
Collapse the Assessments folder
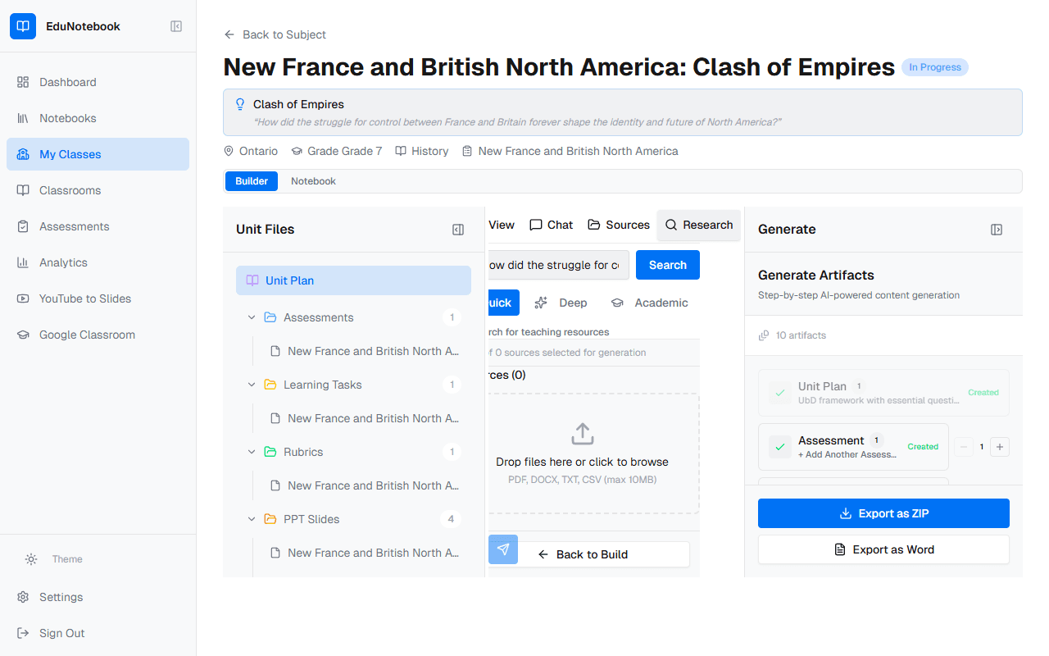click(x=252, y=317)
